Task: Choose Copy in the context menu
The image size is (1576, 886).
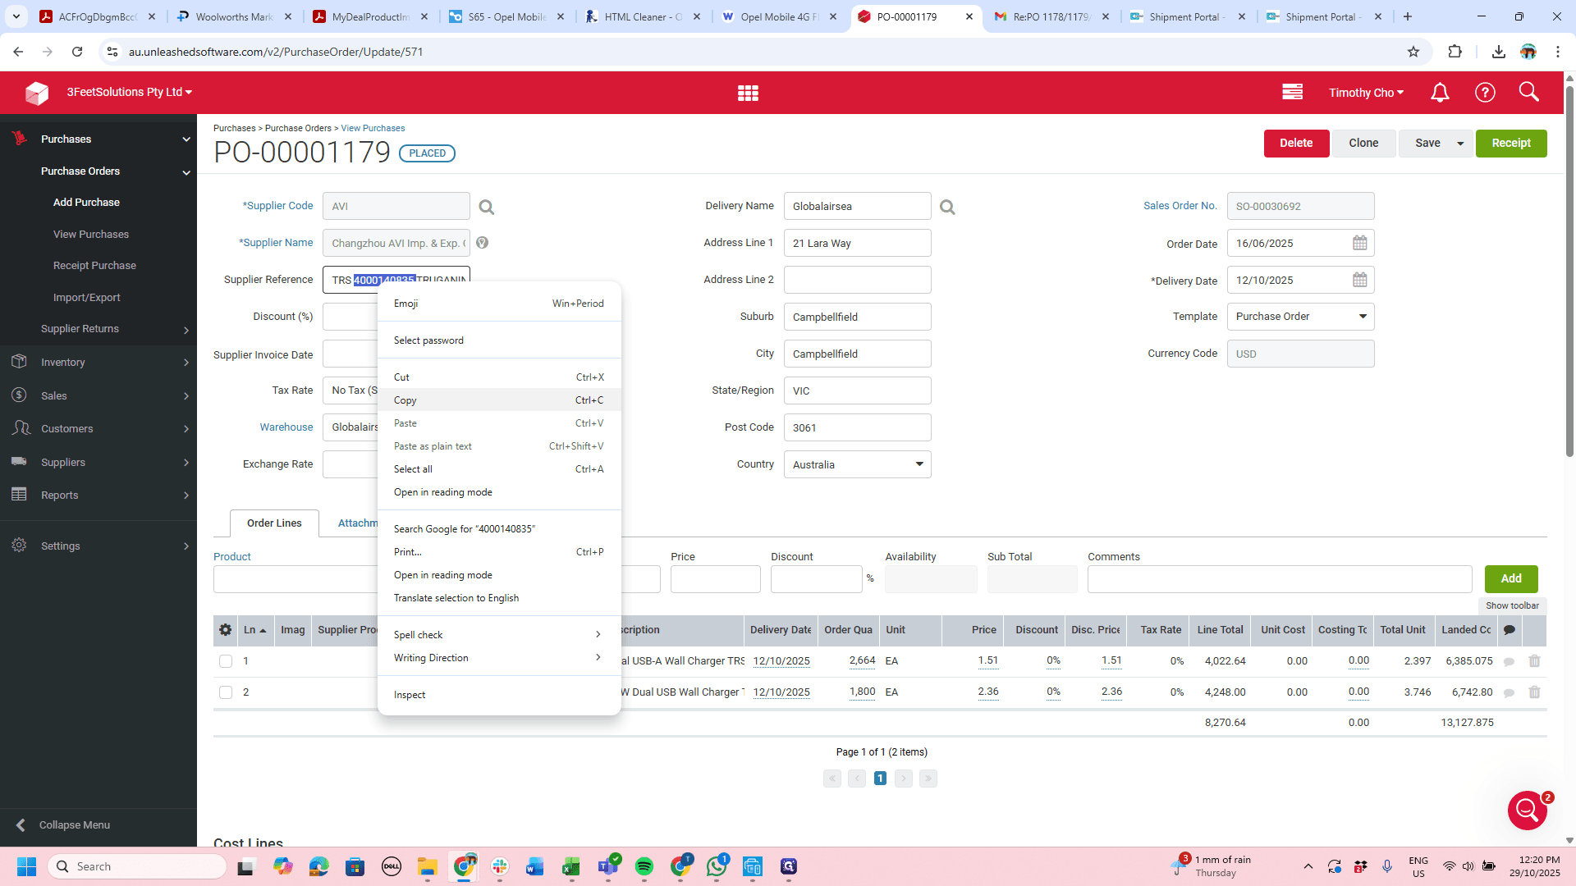Action: (x=499, y=400)
